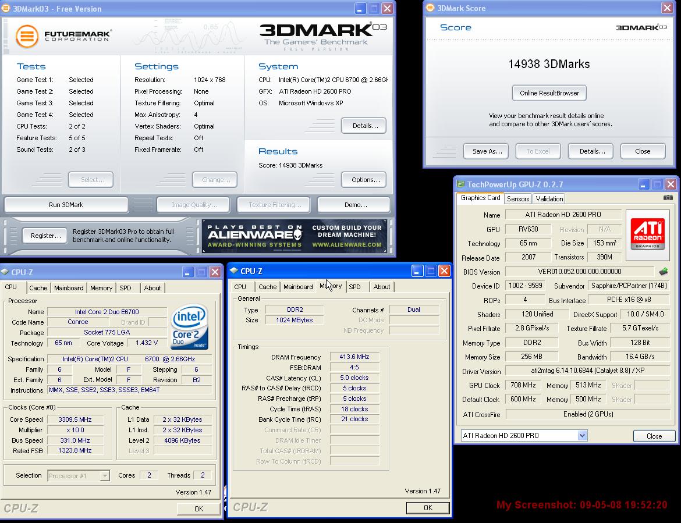The width and height of the screenshot is (681, 523).
Task: Open the Mainboard tab in right CPU-Z
Action: coord(298,287)
